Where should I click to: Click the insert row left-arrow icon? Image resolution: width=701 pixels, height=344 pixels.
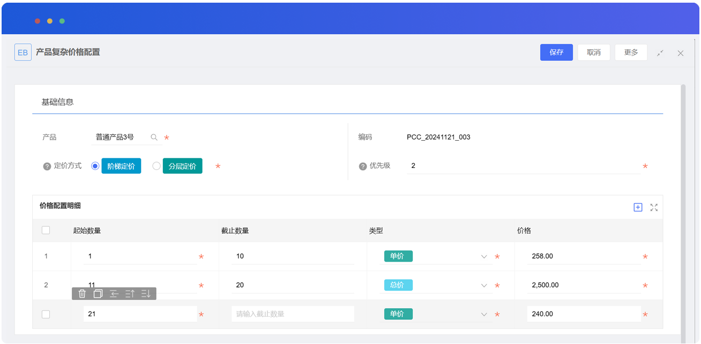pos(114,293)
